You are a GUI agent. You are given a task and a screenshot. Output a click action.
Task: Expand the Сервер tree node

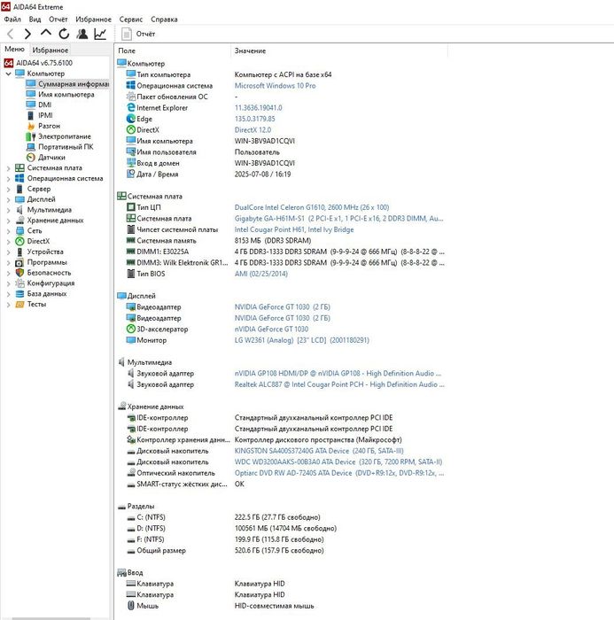pyautogui.click(x=8, y=189)
